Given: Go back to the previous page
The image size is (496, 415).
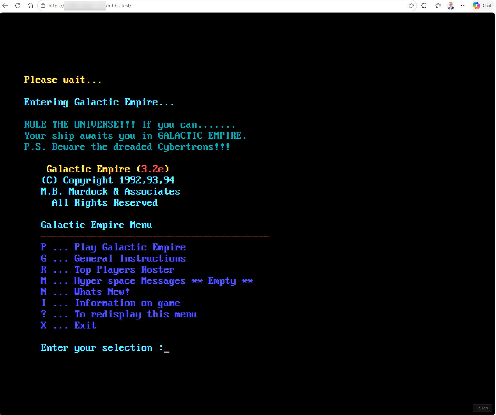Looking at the screenshot, I should coord(5,6).
